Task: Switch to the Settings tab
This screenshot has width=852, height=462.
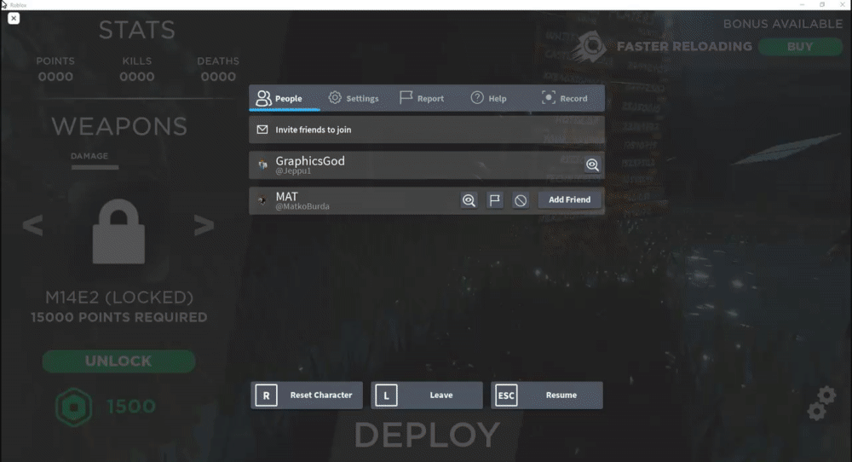Action: [354, 98]
